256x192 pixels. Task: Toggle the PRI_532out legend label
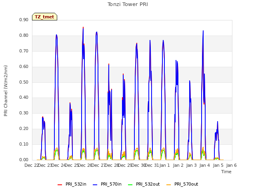148,184
